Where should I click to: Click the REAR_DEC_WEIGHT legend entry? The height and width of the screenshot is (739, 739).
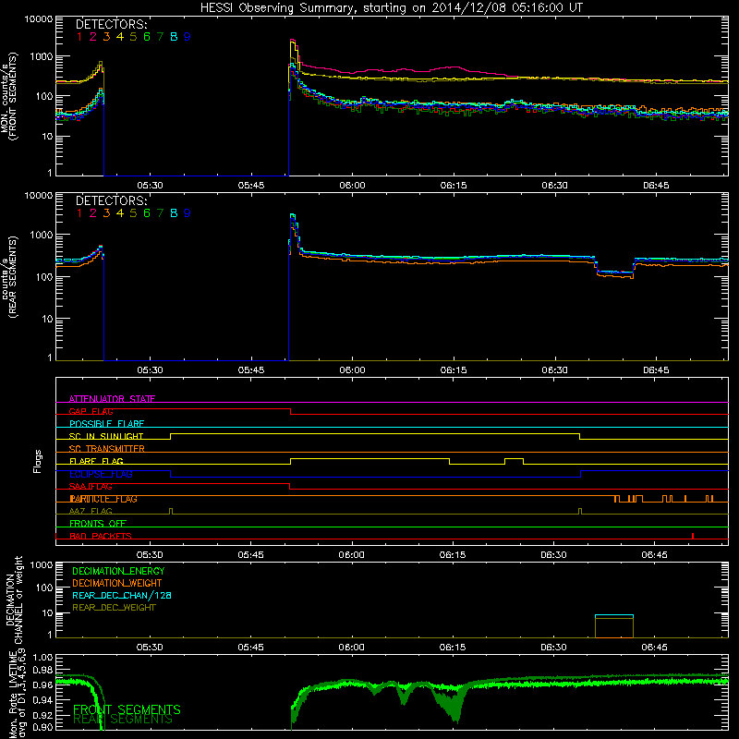(114, 608)
